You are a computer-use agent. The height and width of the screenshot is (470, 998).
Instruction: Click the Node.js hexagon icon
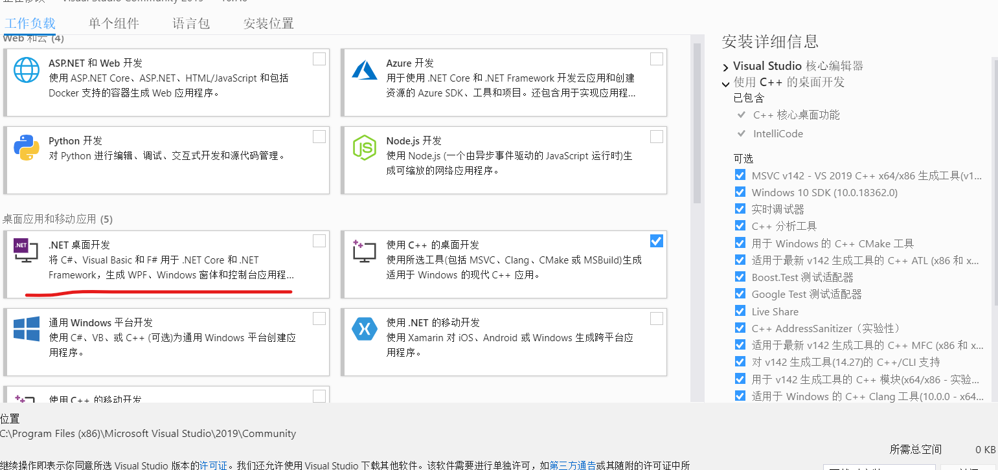pos(365,148)
